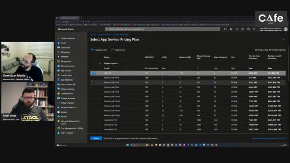Open Resource groups in the sidebar
Image resolution: width=290 pixels, height=163 pixels.
pos(66,66)
